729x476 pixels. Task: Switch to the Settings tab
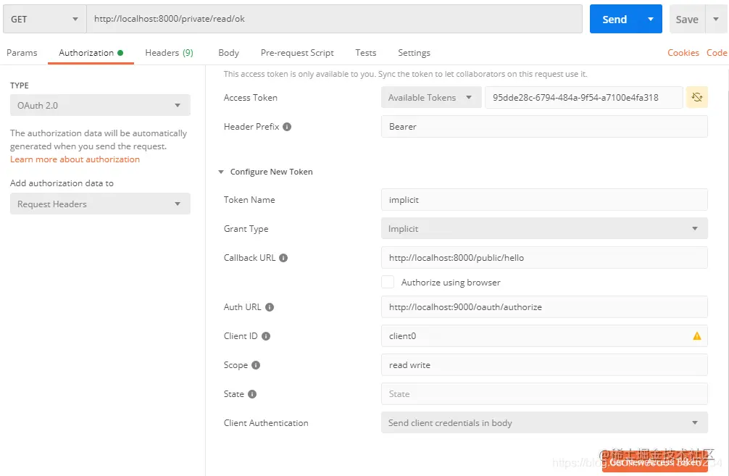[x=414, y=53]
